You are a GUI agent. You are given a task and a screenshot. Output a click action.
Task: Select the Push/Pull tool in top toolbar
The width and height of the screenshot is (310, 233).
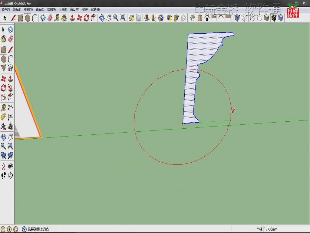(x=72, y=18)
